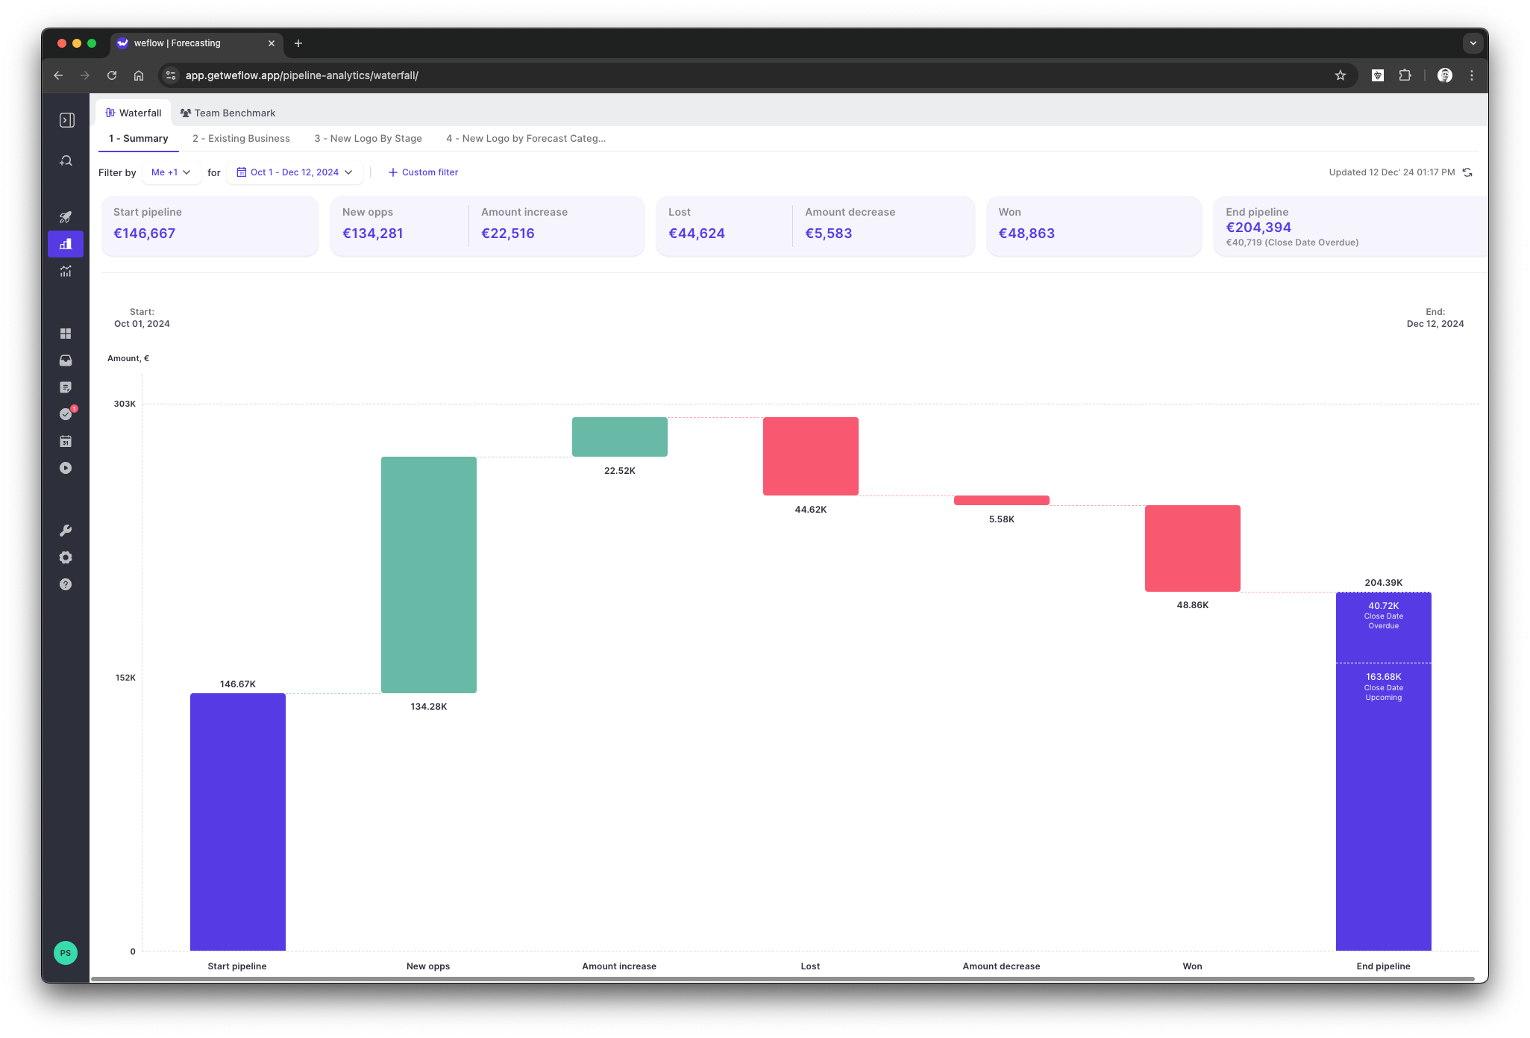Open the search chat icon in sidebar
The width and height of the screenshot is (1530, 1038).
pyautogui.click(x=66, y=160)
